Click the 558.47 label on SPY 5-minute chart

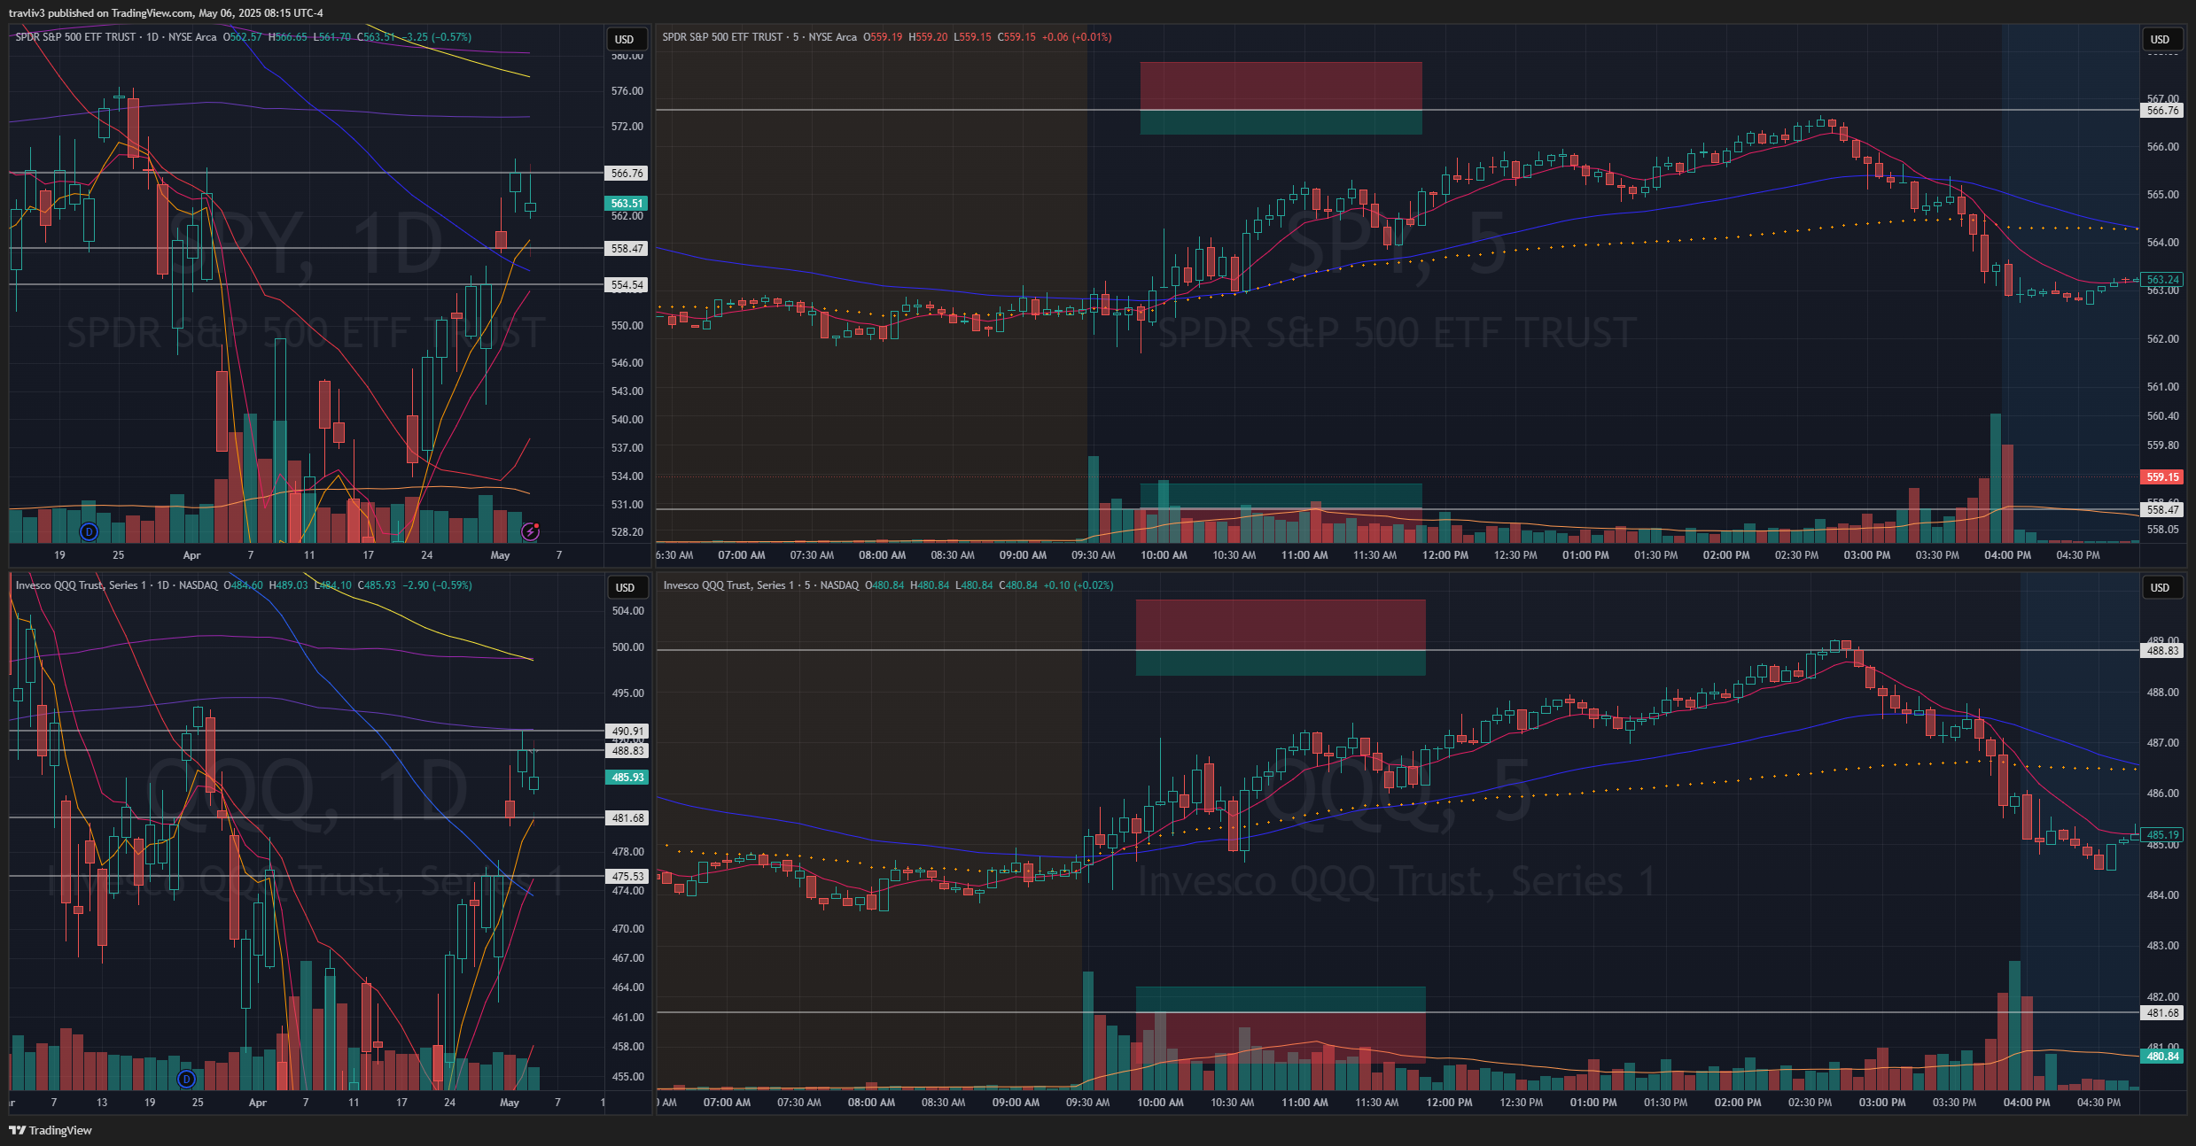coord(2162,510)
